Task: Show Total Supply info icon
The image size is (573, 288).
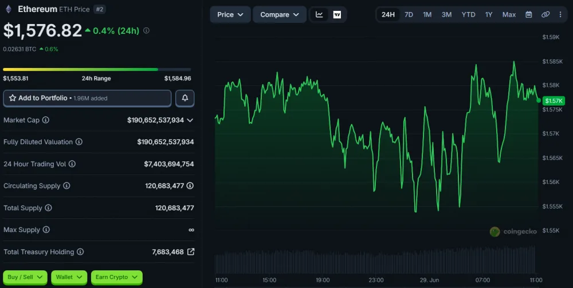Action: click(48, 208)
